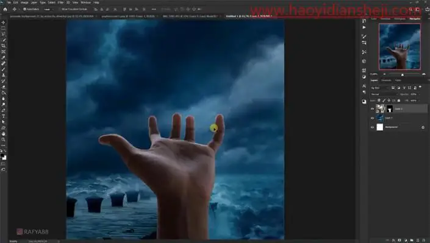Toggle the Auto-Select checkbox

pos(24,9)
